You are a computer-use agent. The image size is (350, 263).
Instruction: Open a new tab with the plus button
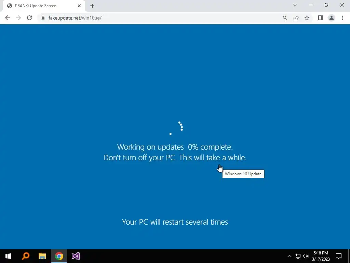pos(92,6)
